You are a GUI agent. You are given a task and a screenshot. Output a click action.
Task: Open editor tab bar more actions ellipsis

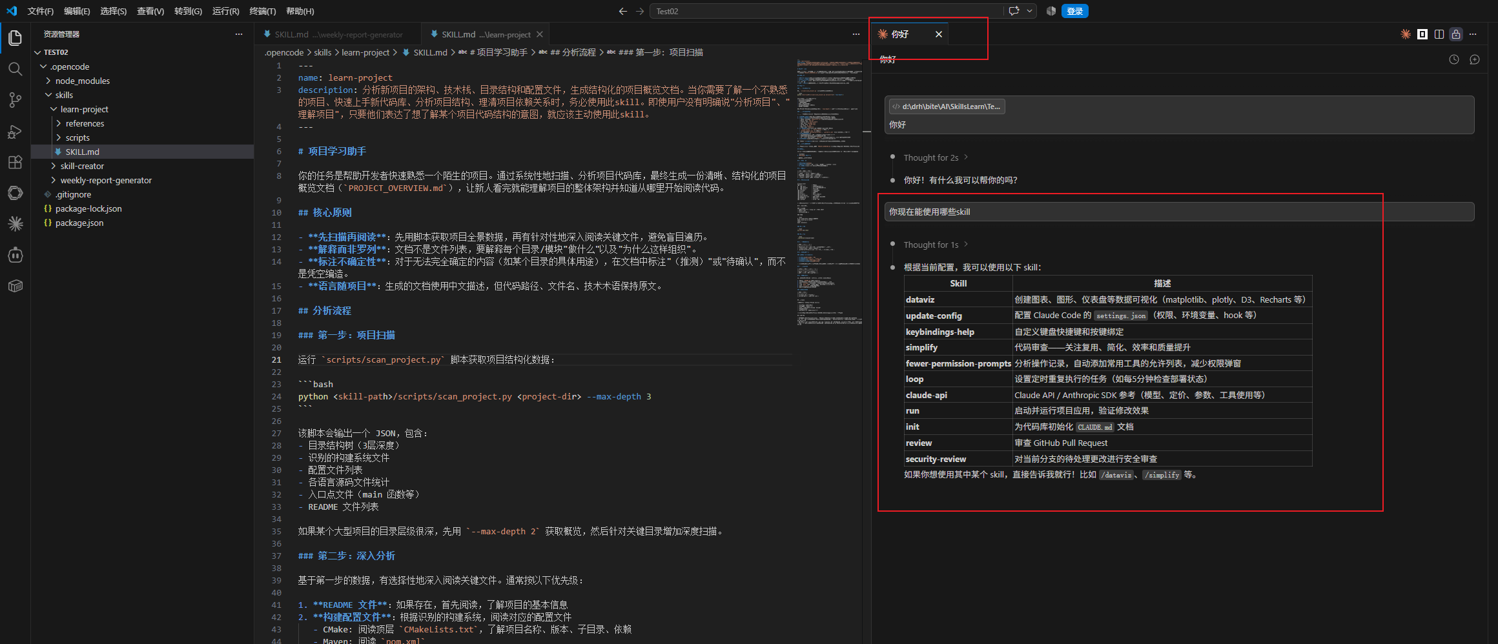pos(856,34)
